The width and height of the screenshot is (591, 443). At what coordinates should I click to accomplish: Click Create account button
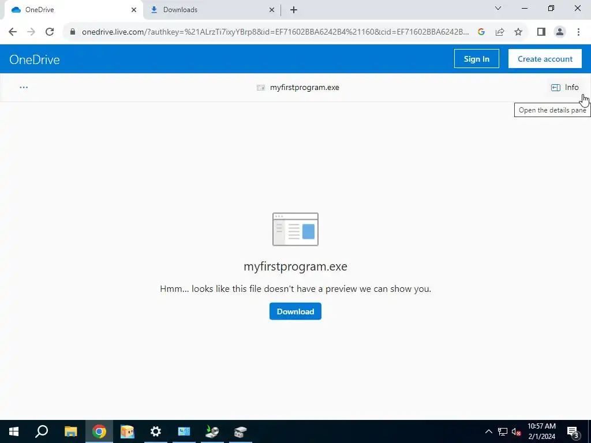coord(545,59)
